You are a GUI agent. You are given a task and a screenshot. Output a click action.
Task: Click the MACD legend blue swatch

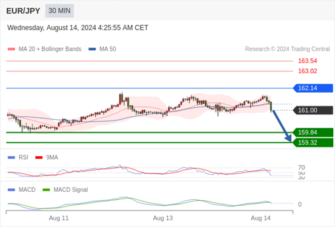pyautogui.click(x=12, y=190)
